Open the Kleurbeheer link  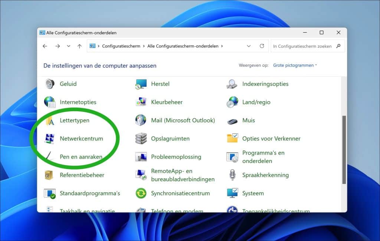[x=167, y=102]
